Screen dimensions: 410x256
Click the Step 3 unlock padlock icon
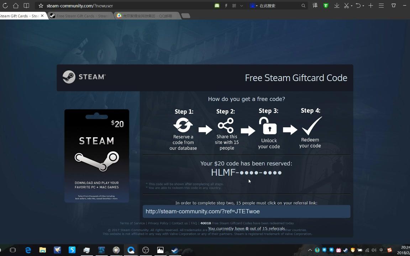click(x=268, y=126)
